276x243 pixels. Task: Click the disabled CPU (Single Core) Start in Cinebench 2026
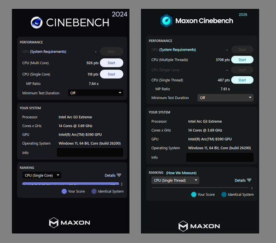(242, 70)
